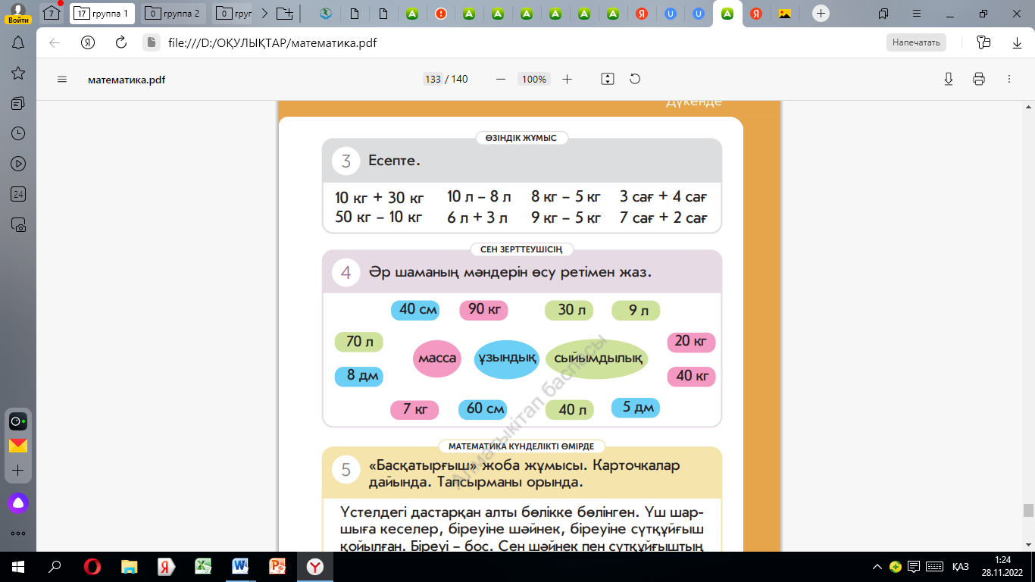The width and height of the screenshot is (1035, 582).
Task: Open the PDF viewer's more-actions dots
Action: [x=1008, y=79]
